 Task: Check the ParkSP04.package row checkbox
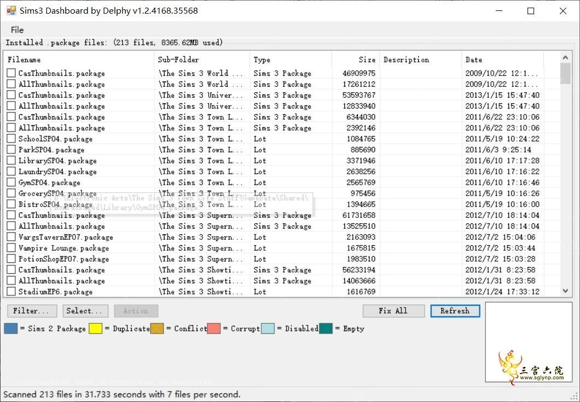pos(11,150)
